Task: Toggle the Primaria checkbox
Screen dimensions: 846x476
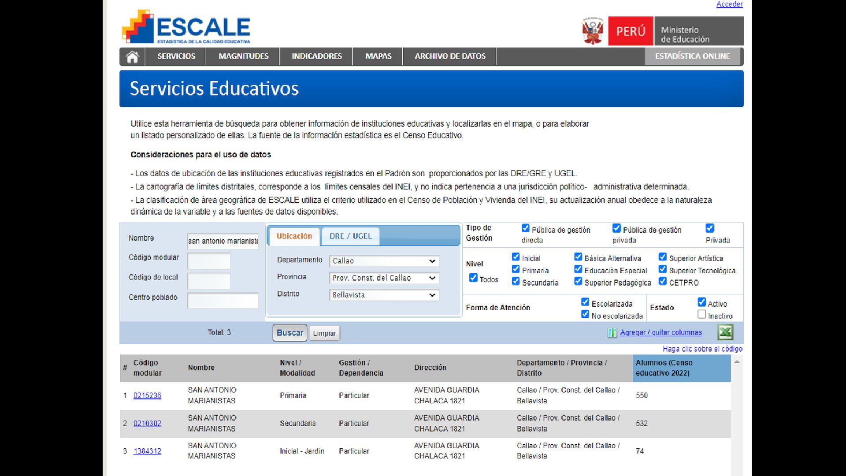Action: [516, 269]
